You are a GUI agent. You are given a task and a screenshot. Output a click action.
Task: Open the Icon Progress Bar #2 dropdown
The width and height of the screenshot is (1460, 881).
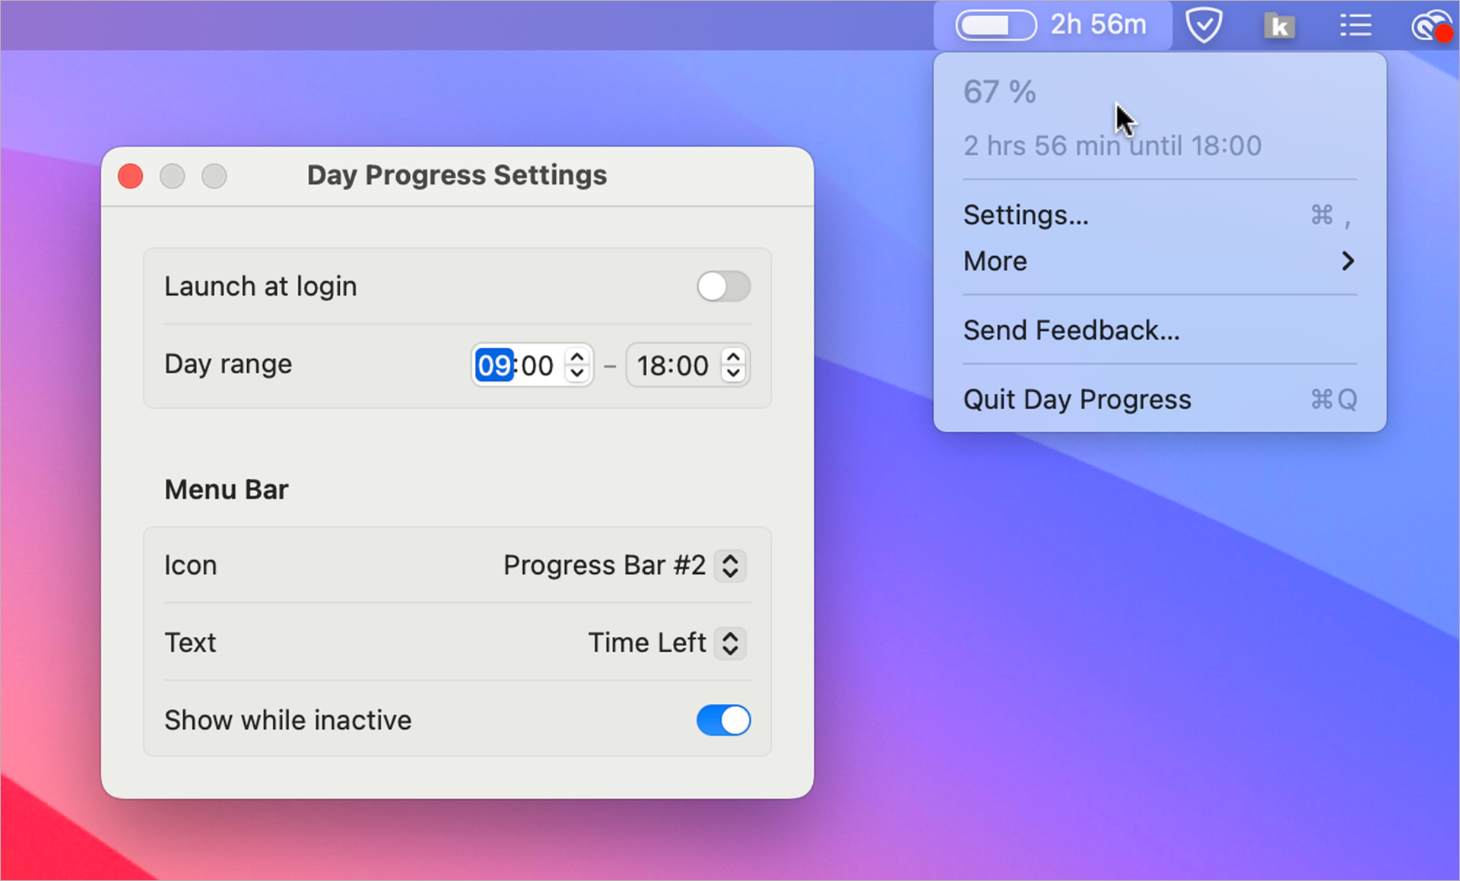coord(730,566)
